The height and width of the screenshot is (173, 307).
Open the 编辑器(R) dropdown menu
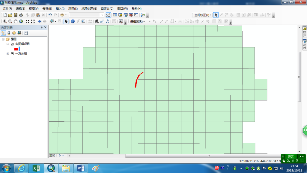pos(137,22)
